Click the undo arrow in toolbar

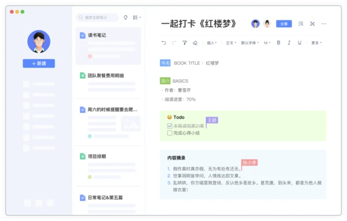point(164,43)
